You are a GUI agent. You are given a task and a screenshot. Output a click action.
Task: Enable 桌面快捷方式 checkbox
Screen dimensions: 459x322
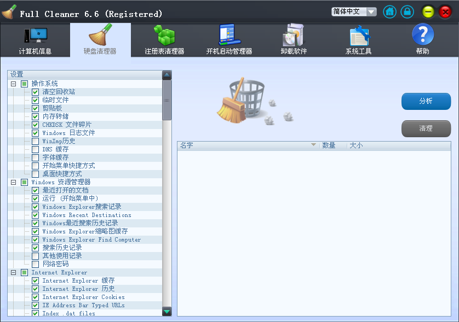[x=36, y=174]
